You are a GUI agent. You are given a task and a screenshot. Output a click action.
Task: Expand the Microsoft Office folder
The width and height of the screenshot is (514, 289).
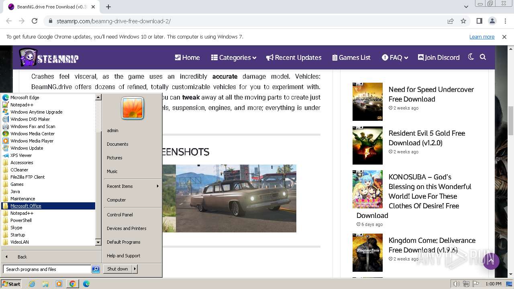point(48,206)
